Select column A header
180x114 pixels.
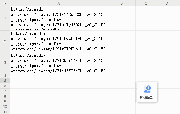pyautogui.click(x=59, y=3)
